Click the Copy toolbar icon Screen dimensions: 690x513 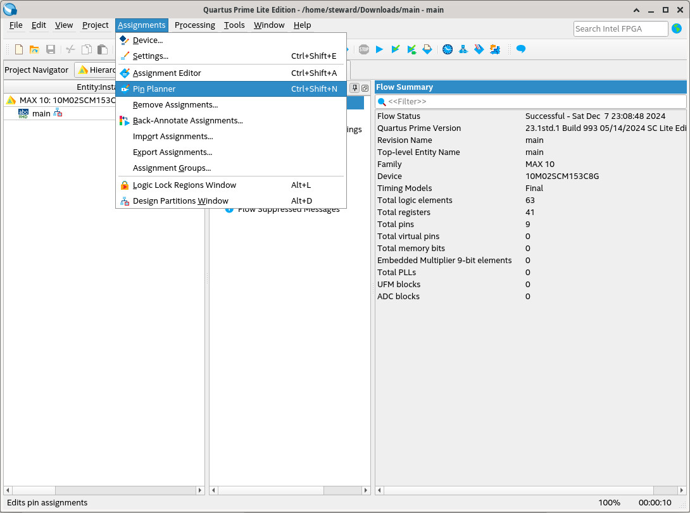pos(87,49)
